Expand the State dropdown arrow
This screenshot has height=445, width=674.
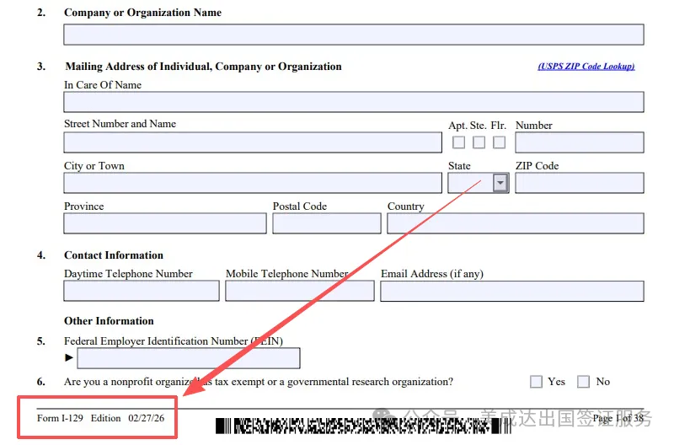pyautogui.click(x=500, y=183)
